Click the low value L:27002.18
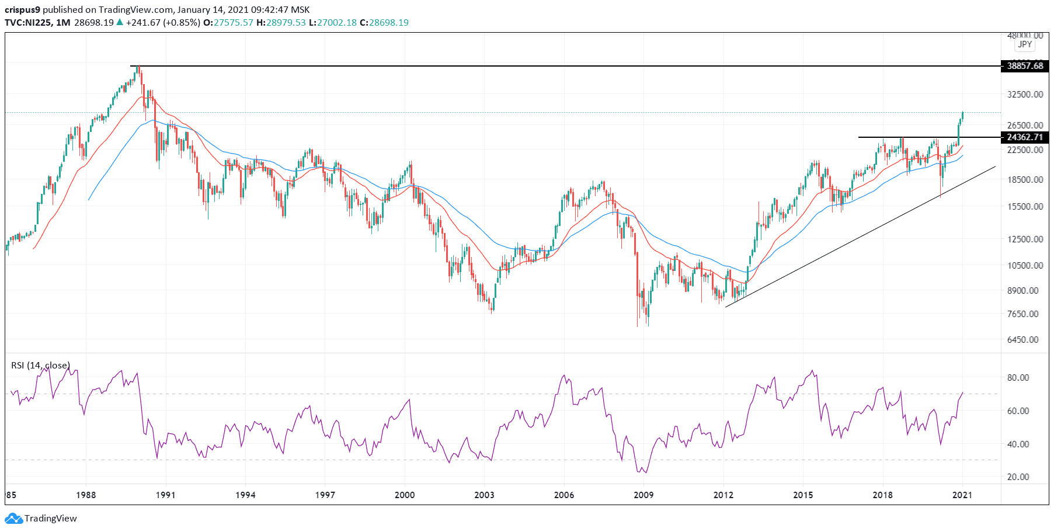The width and height of the screenshot is (1054, 532). 332,23
